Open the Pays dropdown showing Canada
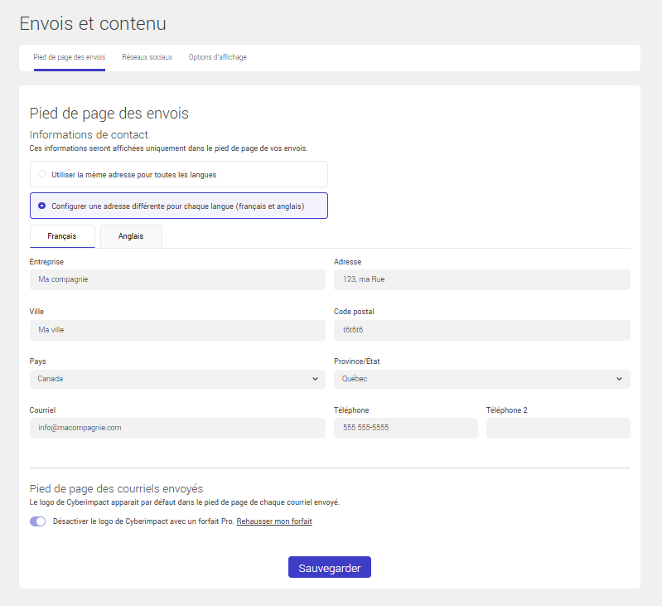Viewport: 662px width, 606px height. click(177, 379)
